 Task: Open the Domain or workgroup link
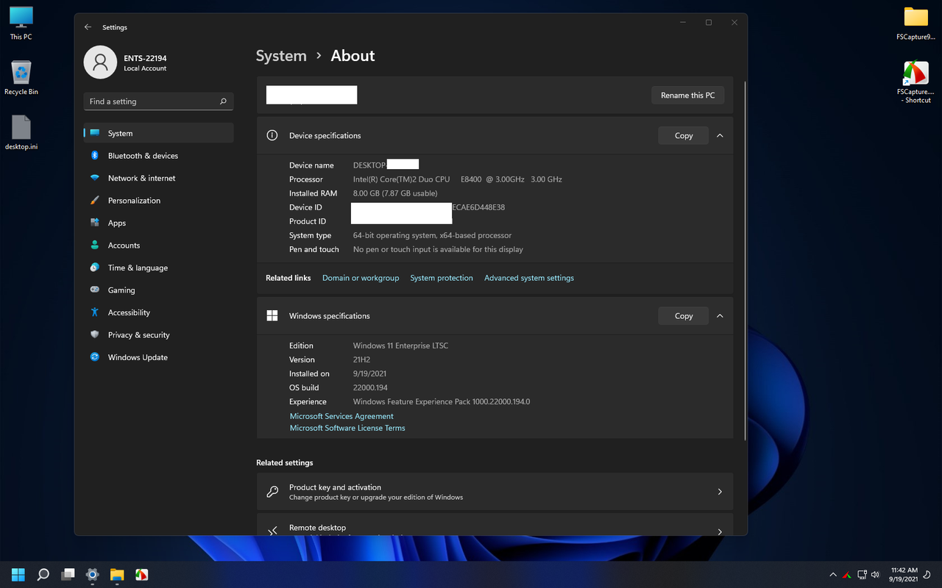pyautogui.click(x=361, y=278)
